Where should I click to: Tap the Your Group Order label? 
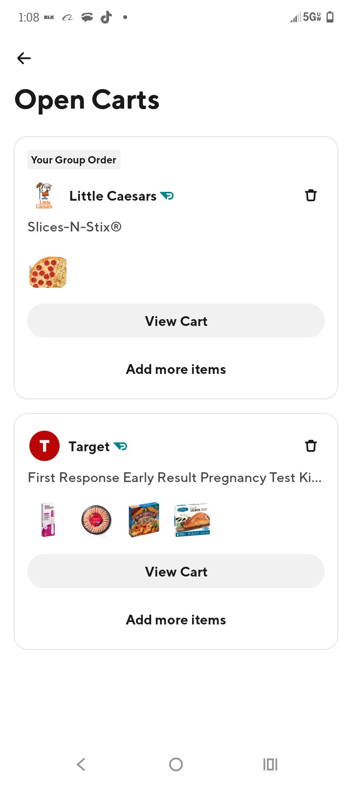pos(74,160)
